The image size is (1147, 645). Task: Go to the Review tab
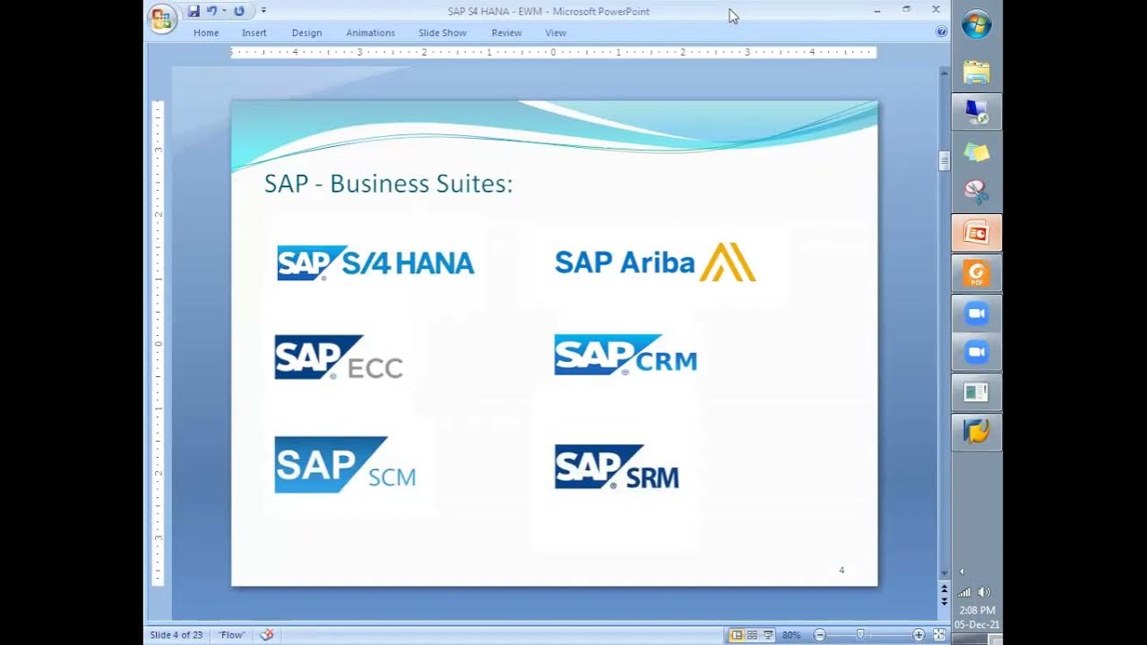(506, 32)
